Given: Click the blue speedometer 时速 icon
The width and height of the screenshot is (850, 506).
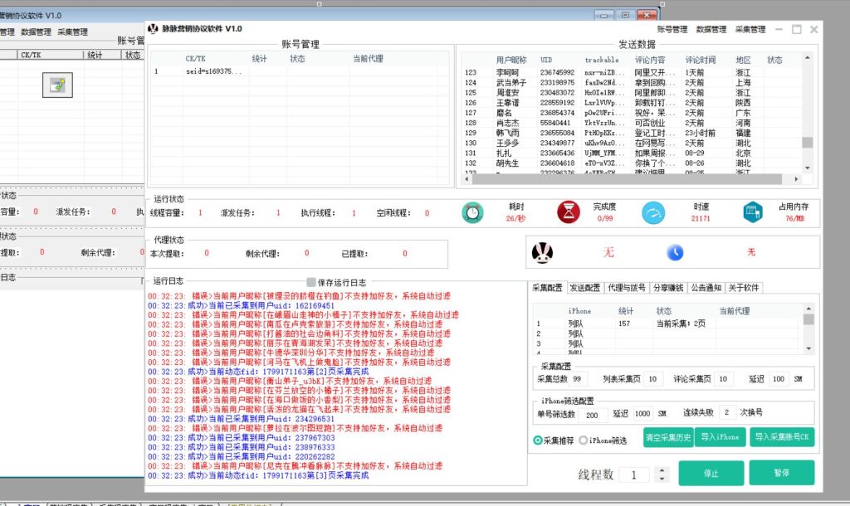Looking at the screenshot, I should click(654, 212).
